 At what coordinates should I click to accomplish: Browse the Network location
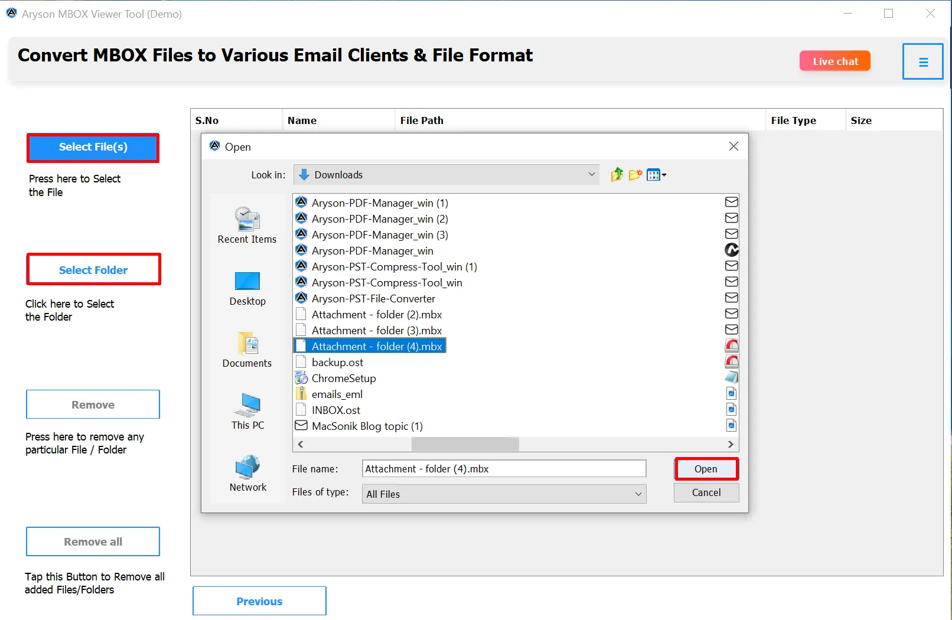[247, 474]
